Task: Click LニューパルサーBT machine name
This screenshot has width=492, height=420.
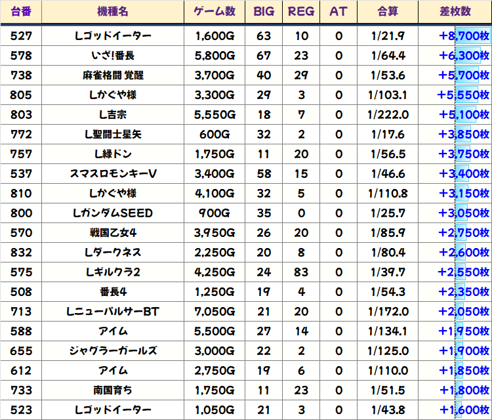Action: click(x=113, y=311)
